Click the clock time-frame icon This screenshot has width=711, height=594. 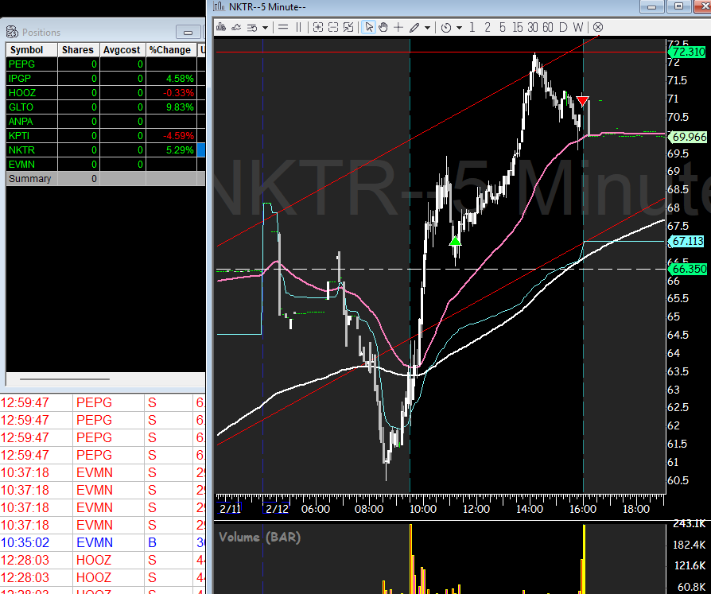(446, 28)
